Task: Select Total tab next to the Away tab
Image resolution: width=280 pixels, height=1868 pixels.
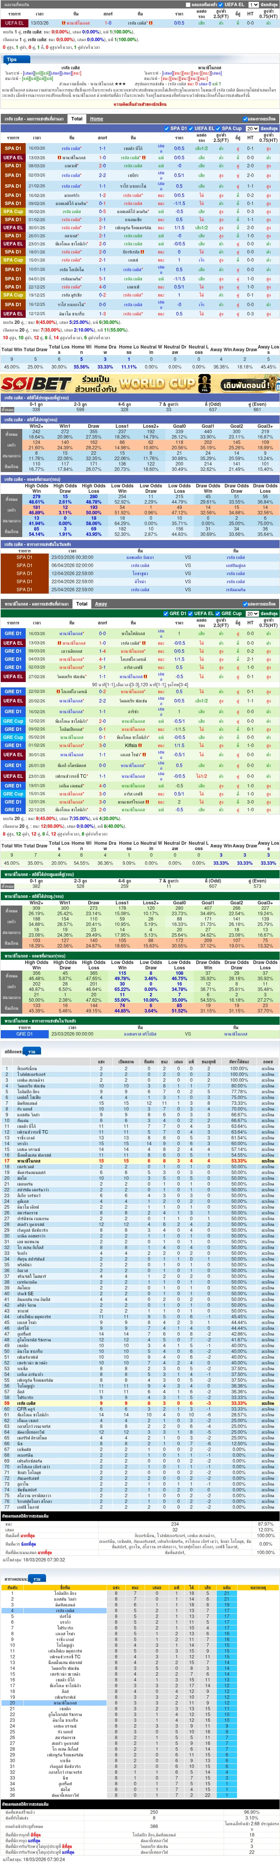Action: tap(82, 603)
